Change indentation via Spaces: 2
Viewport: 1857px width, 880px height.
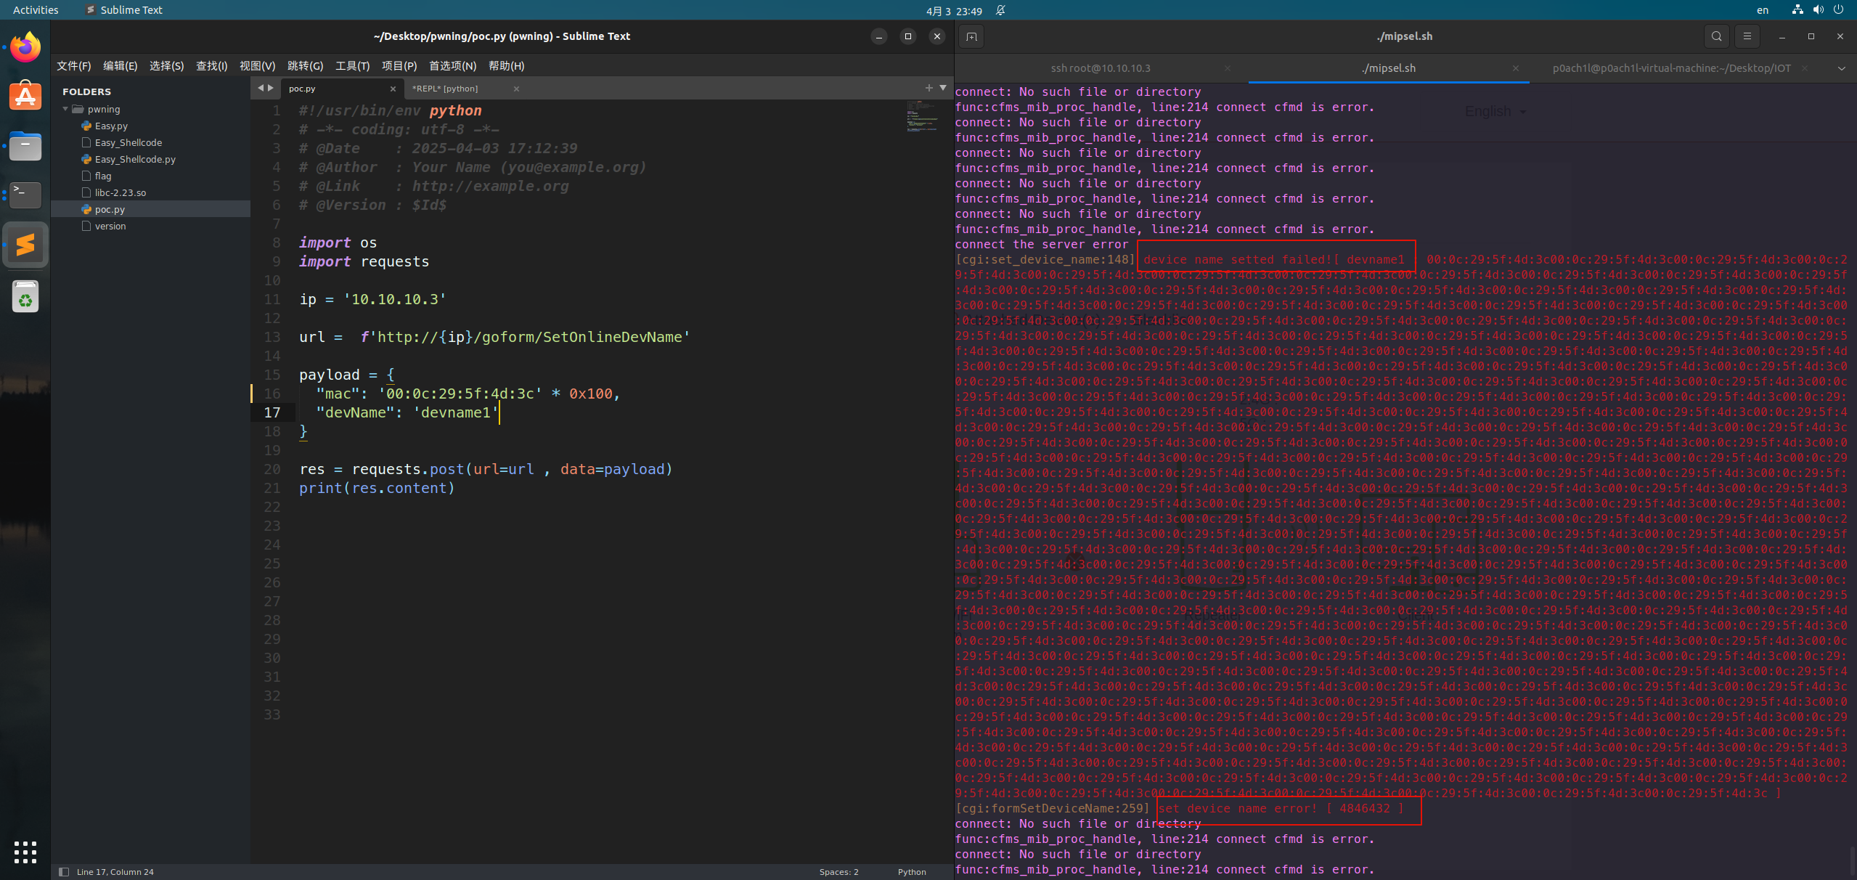click(838, 872)
